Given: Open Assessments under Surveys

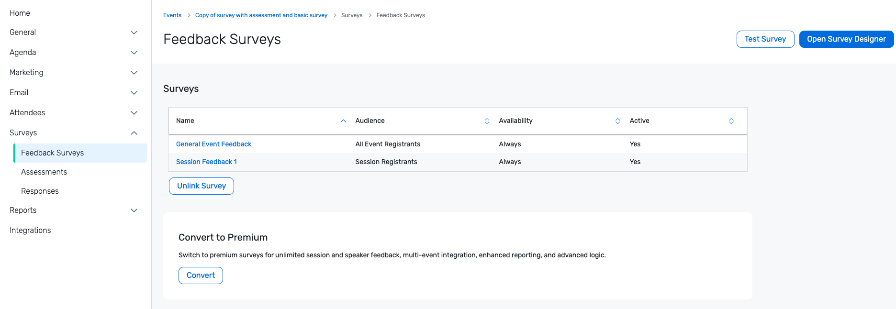Looking at the screenshot, I should point(44,172).
